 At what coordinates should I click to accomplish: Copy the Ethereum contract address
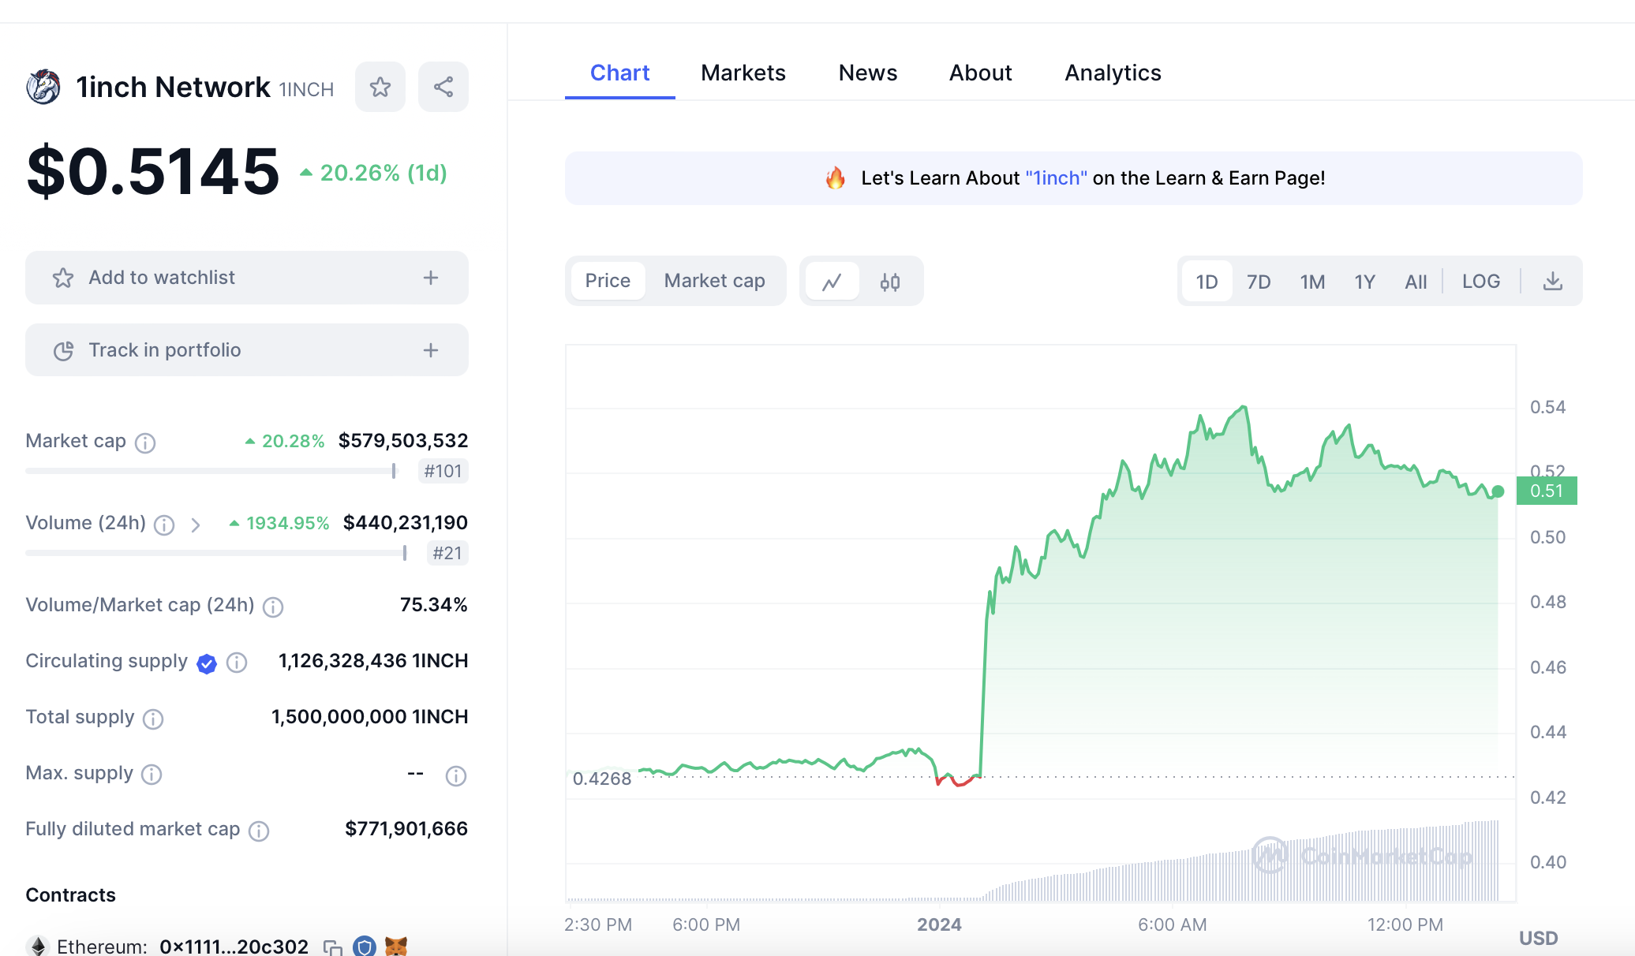pyautogui.click(x=332, y=947)
